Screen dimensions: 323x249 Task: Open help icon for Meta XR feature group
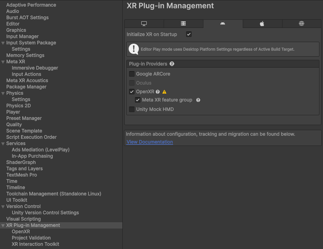198,100
